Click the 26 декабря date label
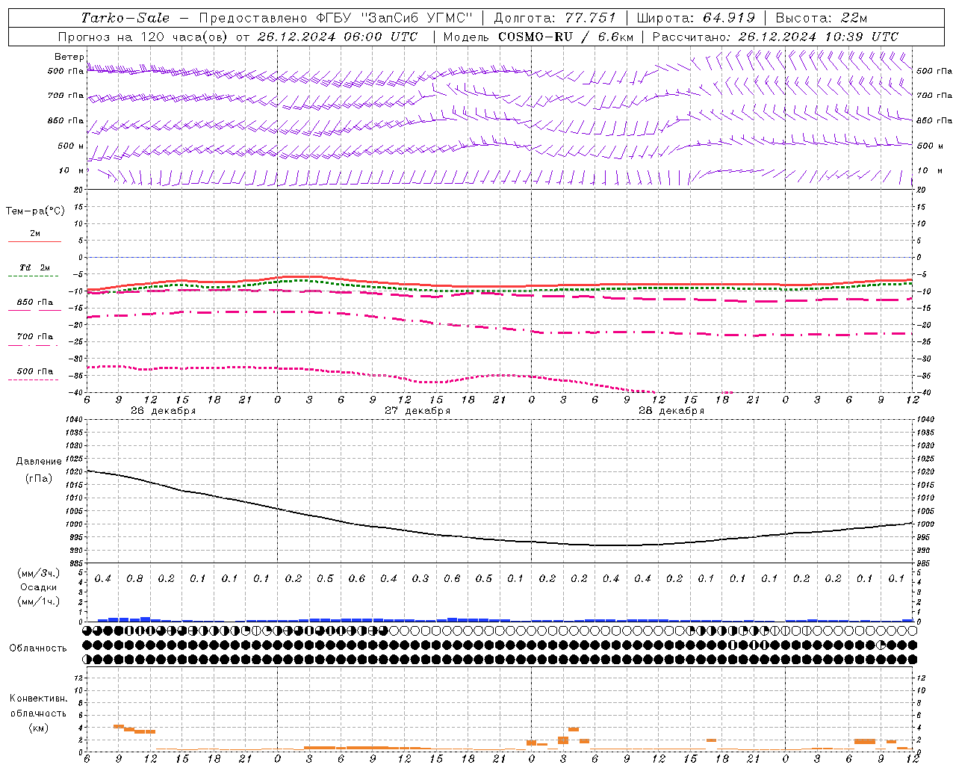This screenshot has height=765, width=956. pos(163,411)
